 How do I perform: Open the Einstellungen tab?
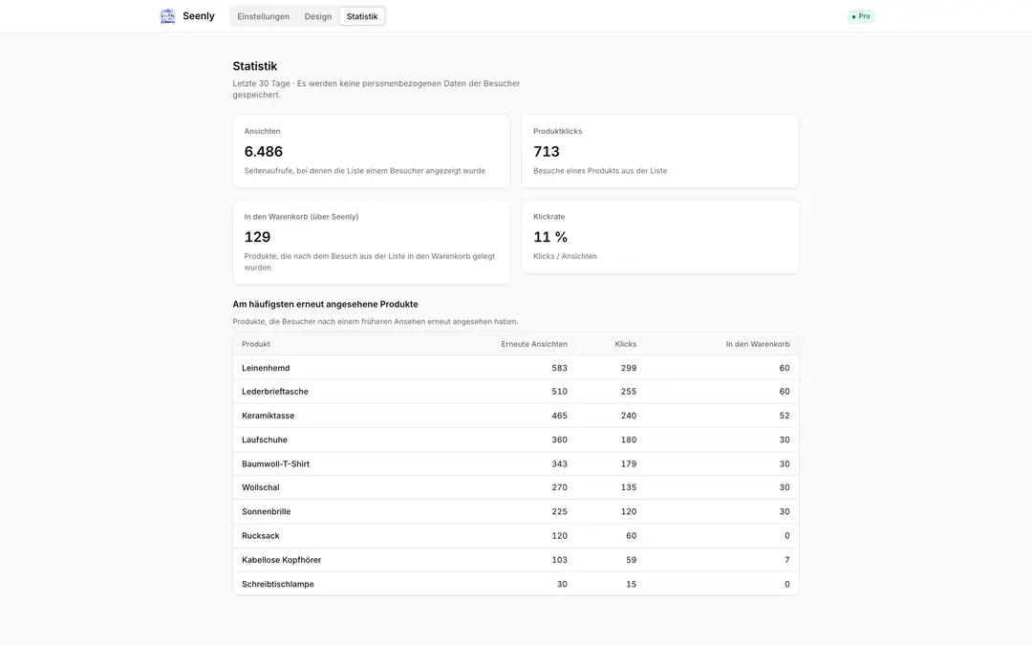point(264,16)
